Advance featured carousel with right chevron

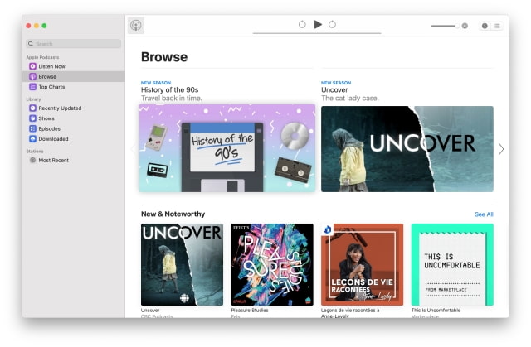coord(501,149)
